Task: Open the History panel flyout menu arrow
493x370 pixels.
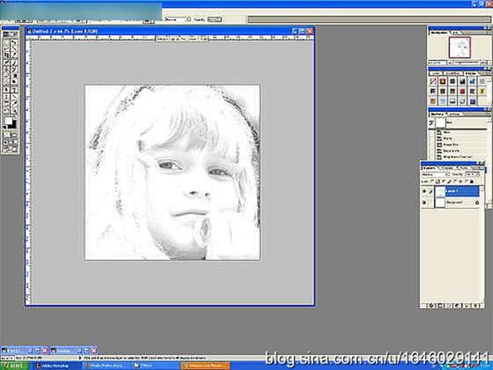Action: coord(489,114)
